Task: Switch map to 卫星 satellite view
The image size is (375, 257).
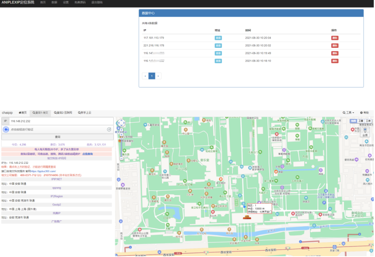Action: (361, 121)
